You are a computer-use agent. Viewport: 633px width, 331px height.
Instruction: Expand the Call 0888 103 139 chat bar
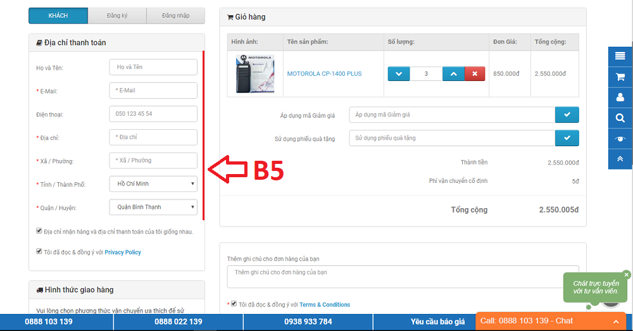pos(550,322)
